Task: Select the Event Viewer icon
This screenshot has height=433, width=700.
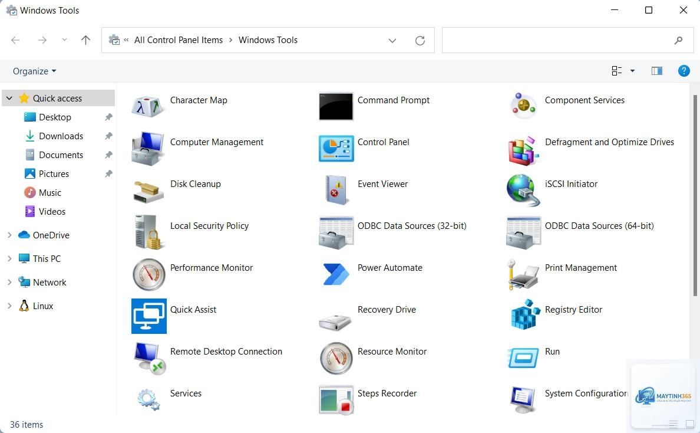Action: click(336, 190)
